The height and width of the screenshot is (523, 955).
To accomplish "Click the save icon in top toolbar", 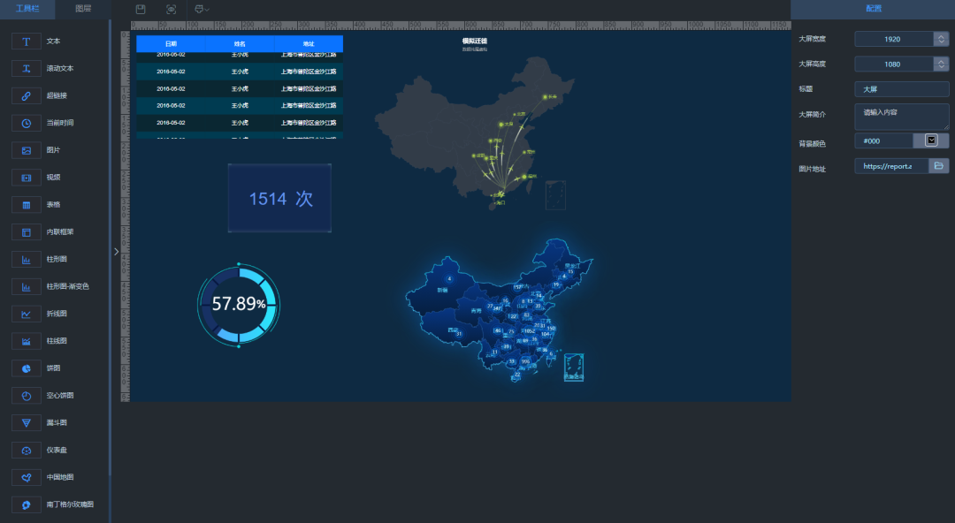I will pyautogui.click(x=141, y=9).
